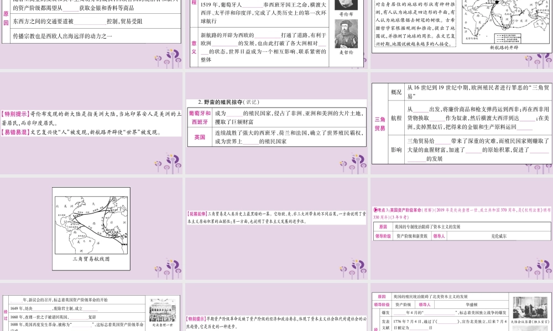Click the 成为世界上____的殖民国家 text
This screenshot has height=331, width=553.
coord(251,141)
